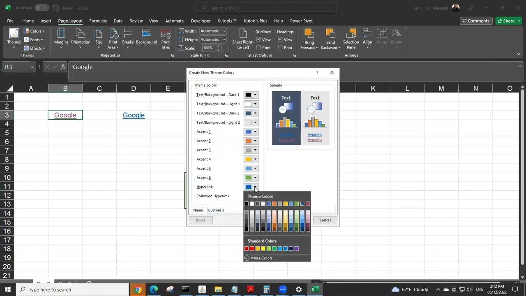The image size is (526, 296).
Task: Click the Google hyperlink in cell B3
Action: [65, 115]
